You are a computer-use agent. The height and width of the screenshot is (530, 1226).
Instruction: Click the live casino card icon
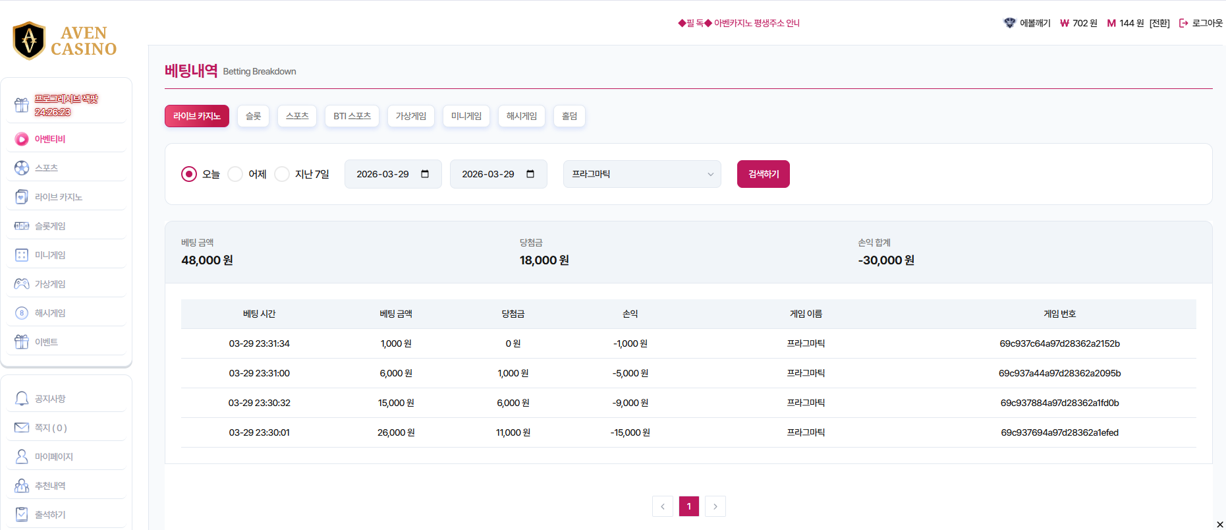click(22, 197)
